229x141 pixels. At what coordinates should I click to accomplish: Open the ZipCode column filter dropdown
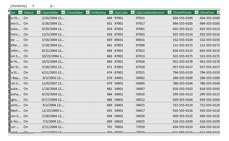coord(133,13)
